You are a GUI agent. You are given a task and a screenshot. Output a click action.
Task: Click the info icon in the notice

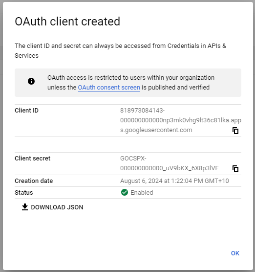tap(31, 81)
